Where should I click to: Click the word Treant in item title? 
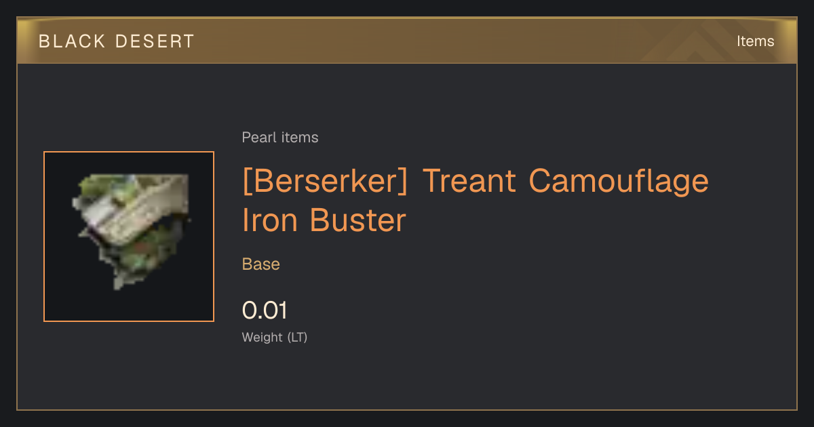click(468, 181)
